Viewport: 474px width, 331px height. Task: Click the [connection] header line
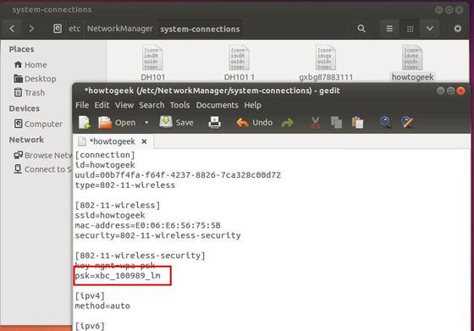[x=105, y=155]
